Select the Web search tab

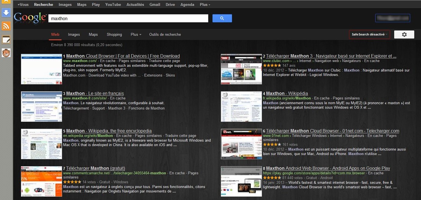pyautogui.click(x=55, y=34)
